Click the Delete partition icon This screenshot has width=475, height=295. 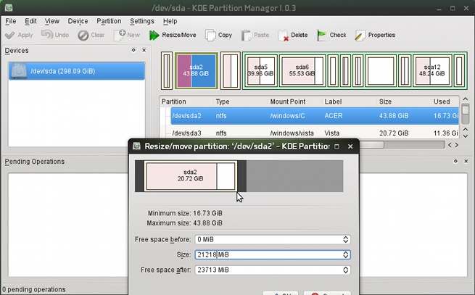click(283, 35)
